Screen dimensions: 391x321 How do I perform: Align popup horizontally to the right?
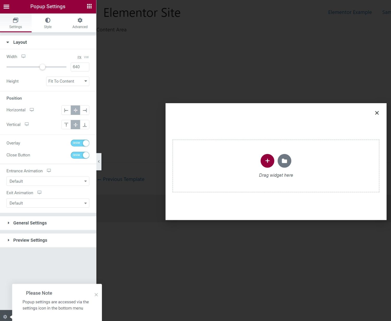click(84, 110)
